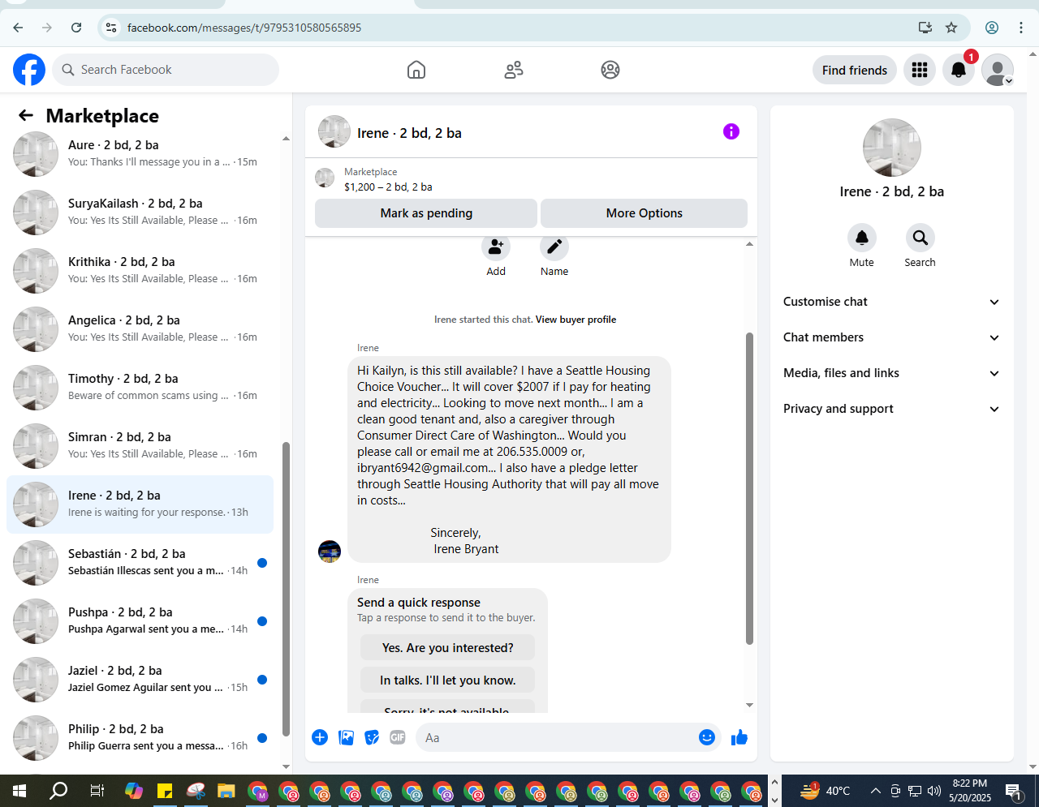1039x807 pixels.
Task: Search in conversation using the magnifier icon
Action: tap(920, 238)
